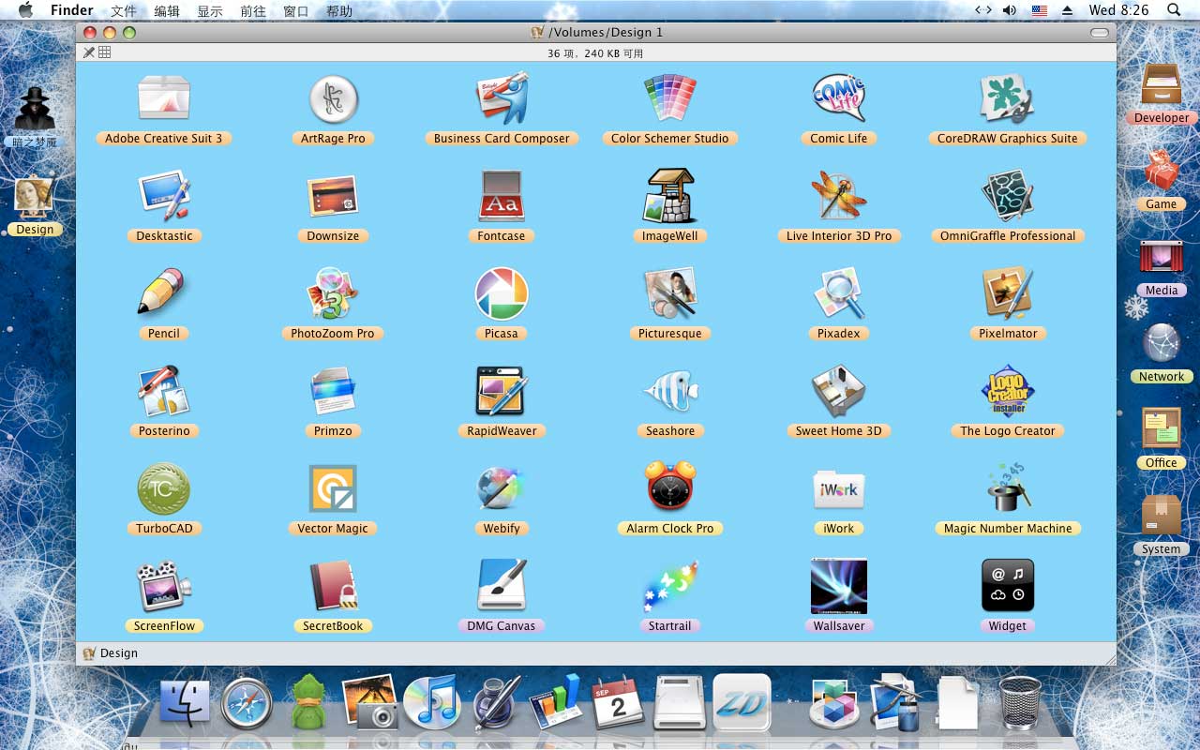Image resolution: width=1200 pixels, height=750 pixels.
Task: Select the Webify icon
Action: point(502,488)
